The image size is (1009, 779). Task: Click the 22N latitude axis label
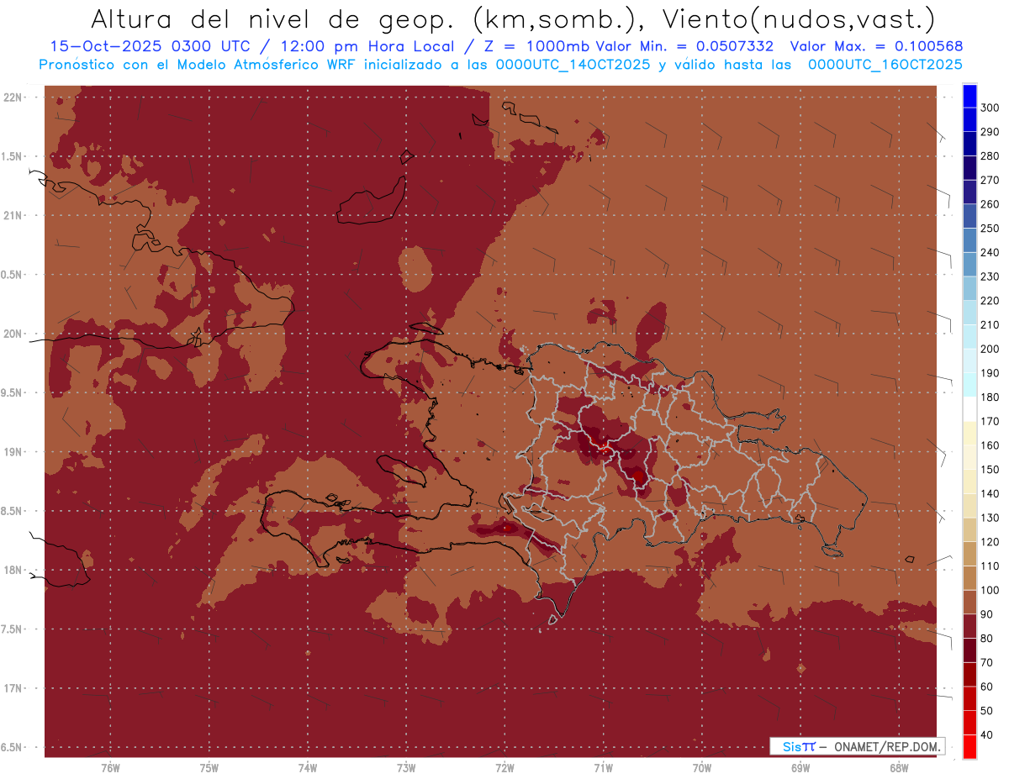13,97
